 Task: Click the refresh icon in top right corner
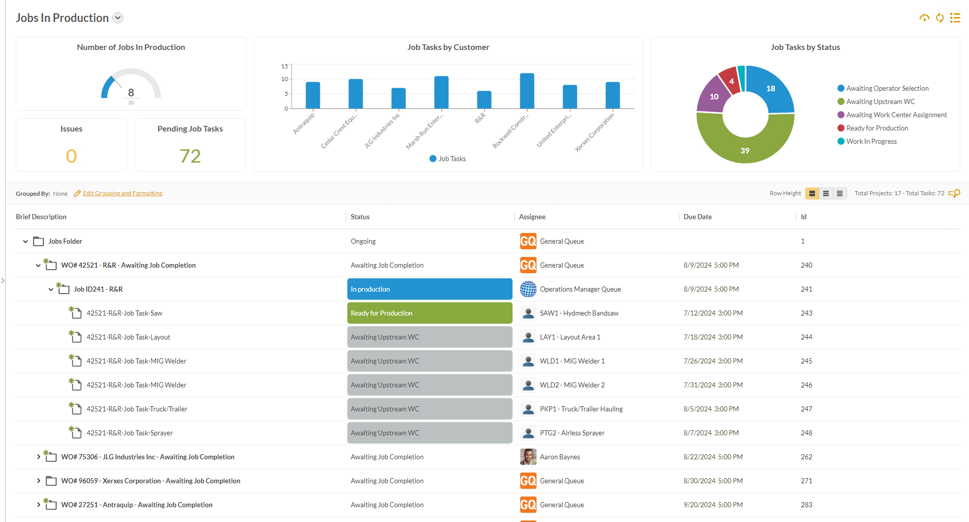[x=940, y=18]
